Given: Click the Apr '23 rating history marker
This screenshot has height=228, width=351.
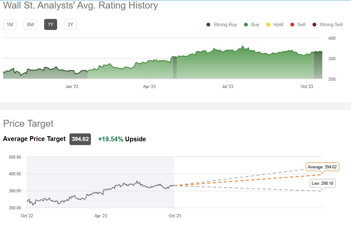Looking at the screenshot, I should 149,86.
